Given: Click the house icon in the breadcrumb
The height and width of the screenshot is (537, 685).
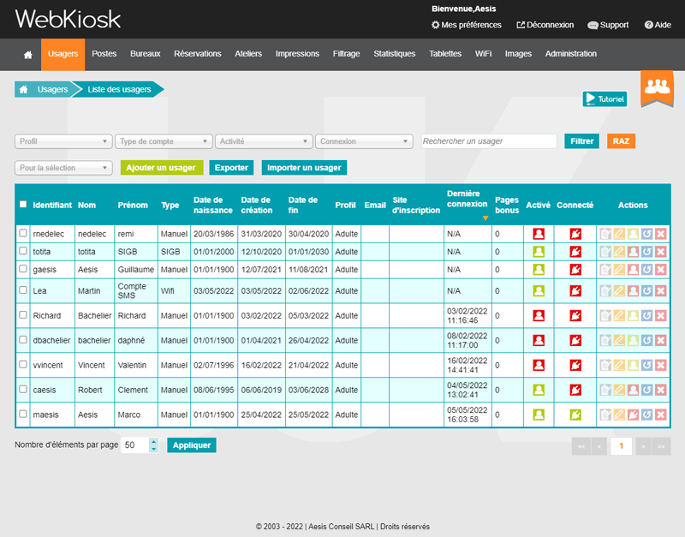Looking at the screenshot, I should tap(24, 90).
